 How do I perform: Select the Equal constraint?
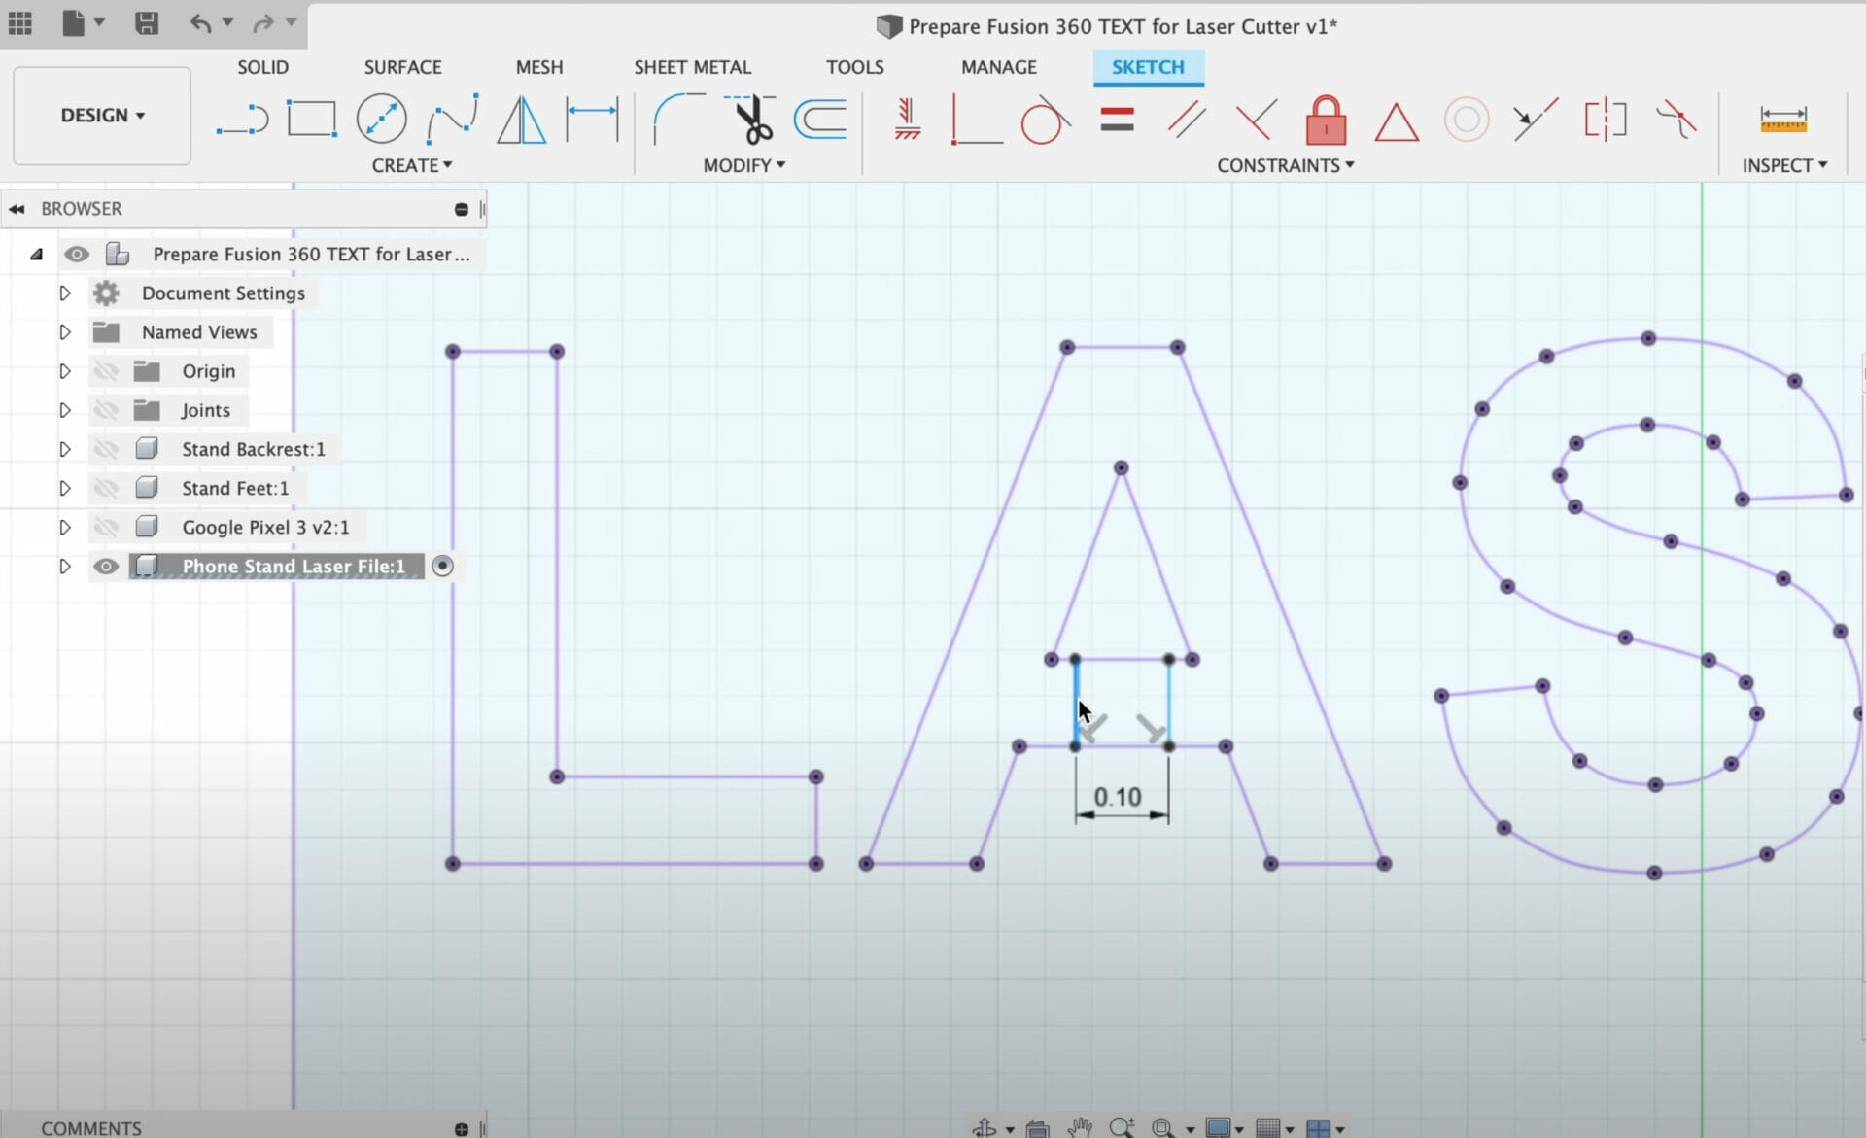point(1116,120)
